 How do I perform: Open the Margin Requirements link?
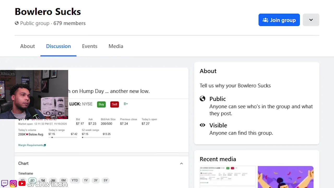31,145
